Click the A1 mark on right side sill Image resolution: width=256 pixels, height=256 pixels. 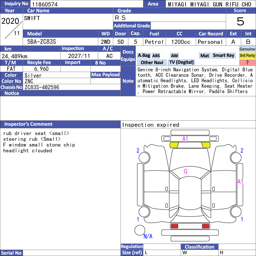coord(240,181)
